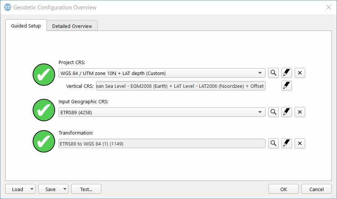Search for a Transformation
Viewport: 337px width, 199px height.
[273, 144]
